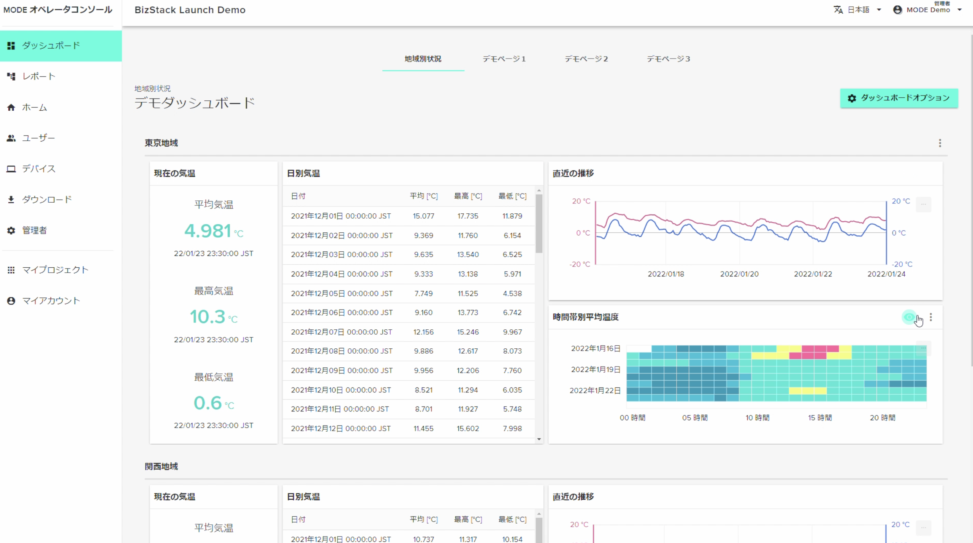973x543 pixels.
Task: Open the レポート section in the sidebar
Action: (11, 76)
